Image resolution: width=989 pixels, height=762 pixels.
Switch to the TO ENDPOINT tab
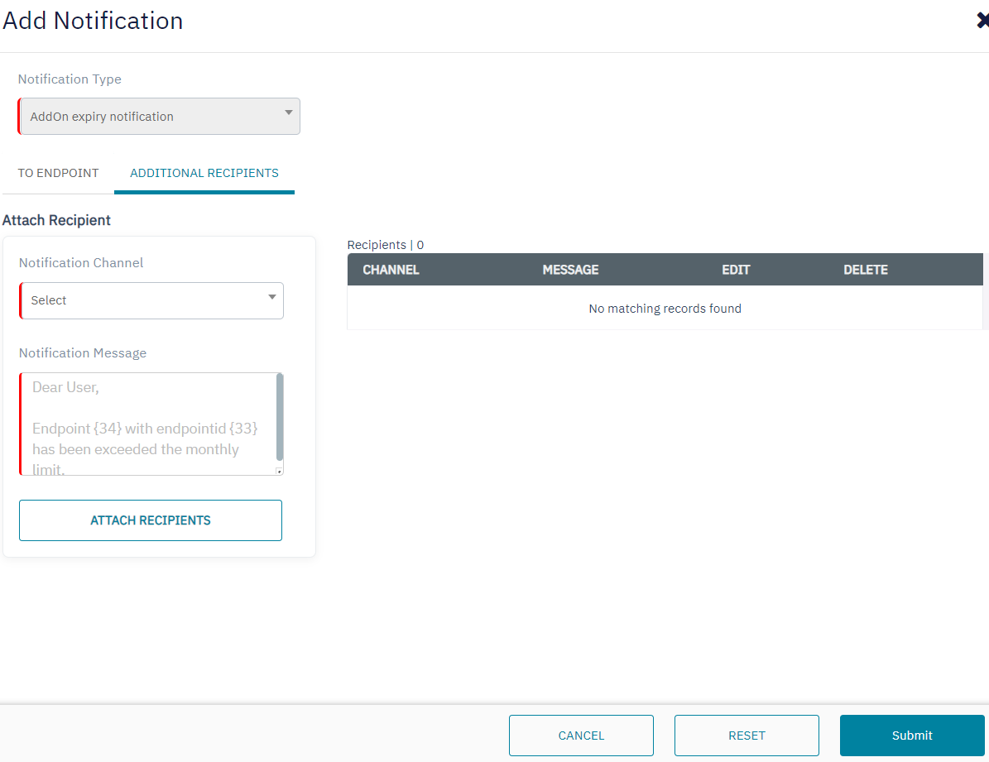click(x=58, y=173)
